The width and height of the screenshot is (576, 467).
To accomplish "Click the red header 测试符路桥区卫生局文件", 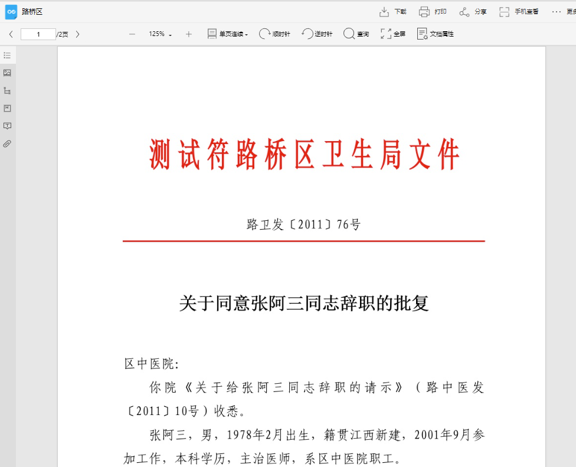I will tap(305, 154).
